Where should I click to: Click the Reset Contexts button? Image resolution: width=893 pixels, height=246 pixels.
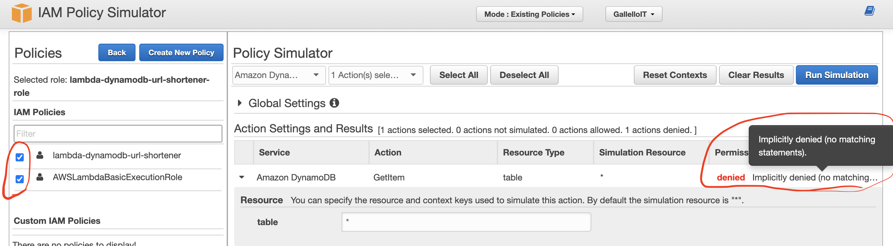pos(675,75)
